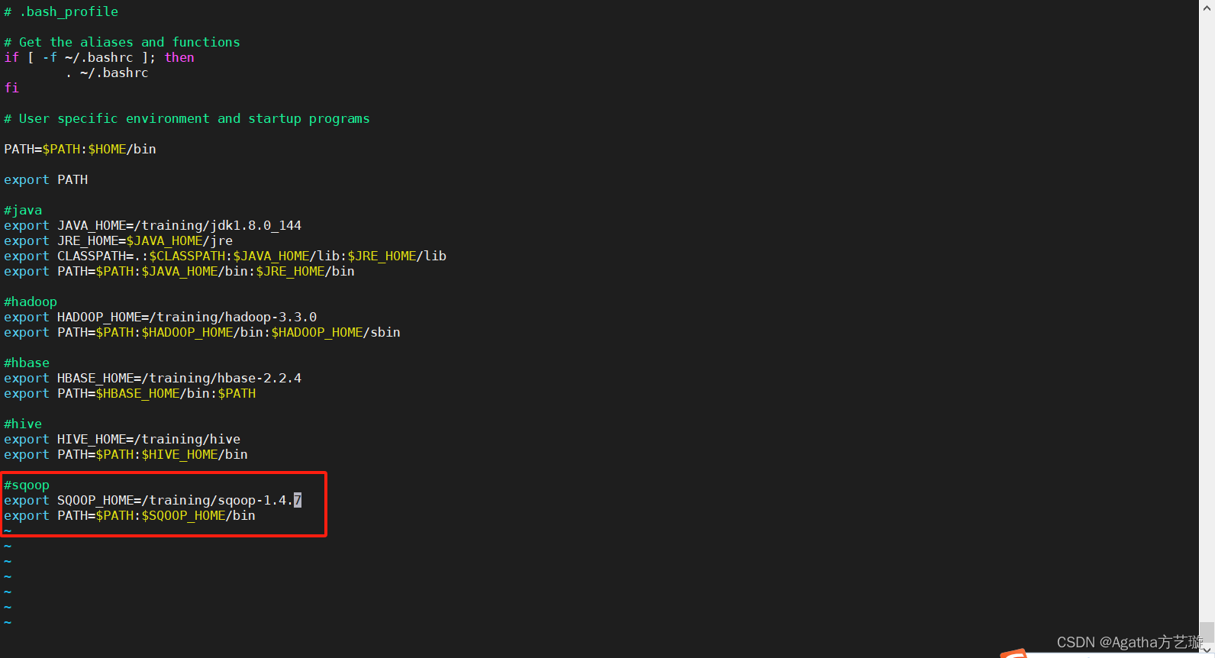Click the '# Get the aliases and functions' comment
The height and width of the screenshot is (658, 1215).
[x=122, y=42]
